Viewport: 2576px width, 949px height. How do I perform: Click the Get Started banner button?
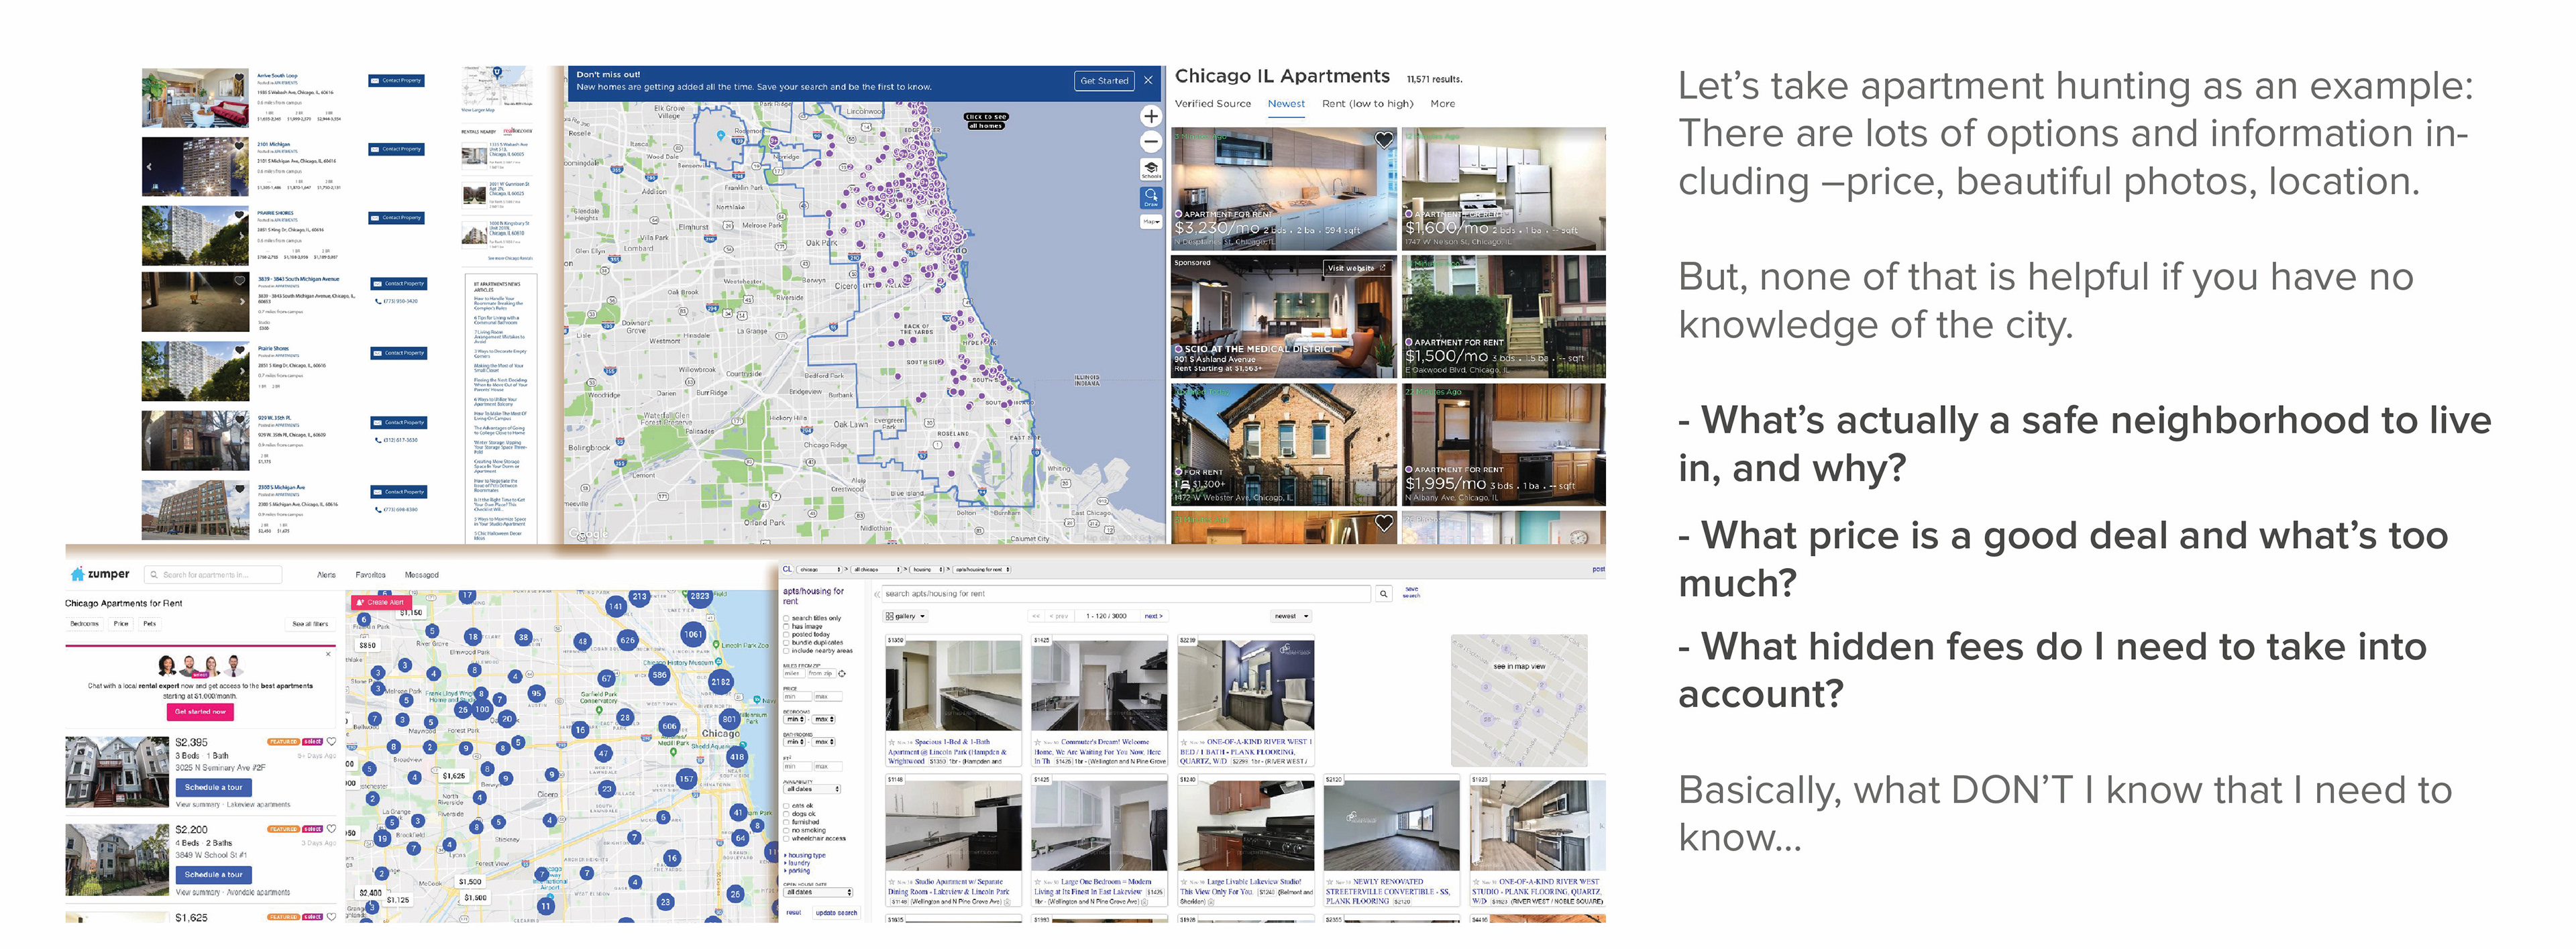click(x=1105, y=81)
